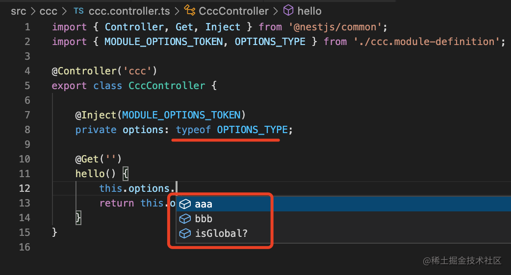Click the property icon beside bbb suggestion
Image resolution: width=511 pixels, height=275 pixels.
click(x=185, y=219)
